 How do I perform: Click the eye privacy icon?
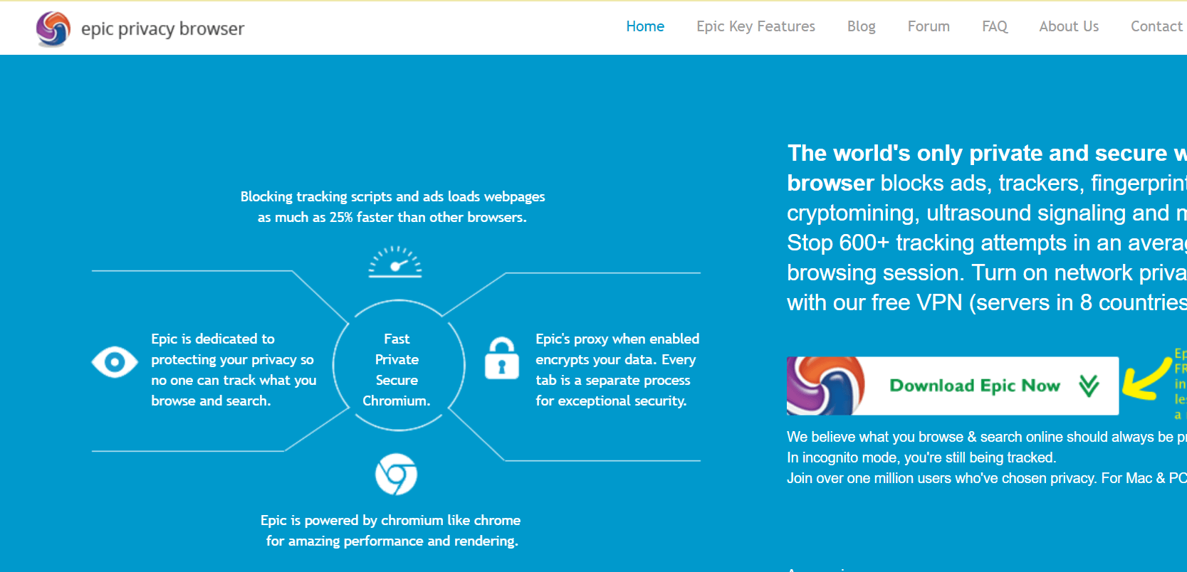(115, 362)
